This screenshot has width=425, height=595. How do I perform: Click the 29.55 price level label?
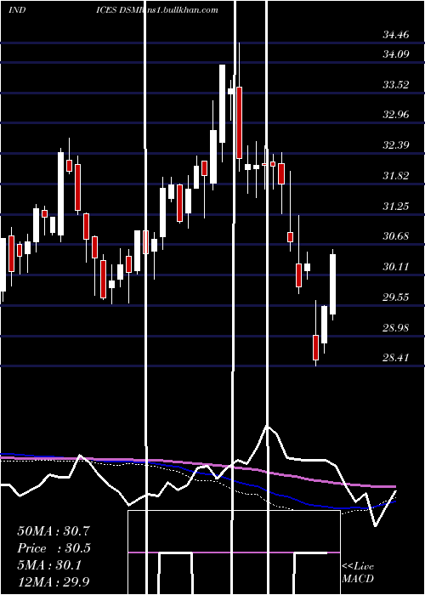click(x=396, y=297)
